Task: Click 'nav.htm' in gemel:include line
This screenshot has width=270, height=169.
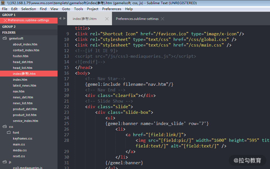Action: coord(157,84)
